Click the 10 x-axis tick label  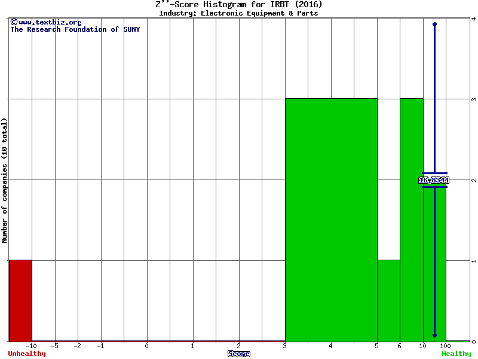[x=422, y=346]
